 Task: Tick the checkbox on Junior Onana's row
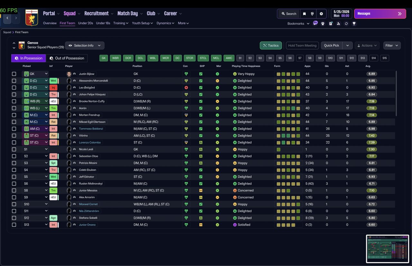coord(14,225)
